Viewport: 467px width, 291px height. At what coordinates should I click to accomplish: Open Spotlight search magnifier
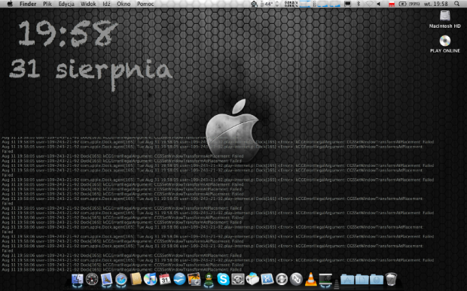click(x=456, y=4)
